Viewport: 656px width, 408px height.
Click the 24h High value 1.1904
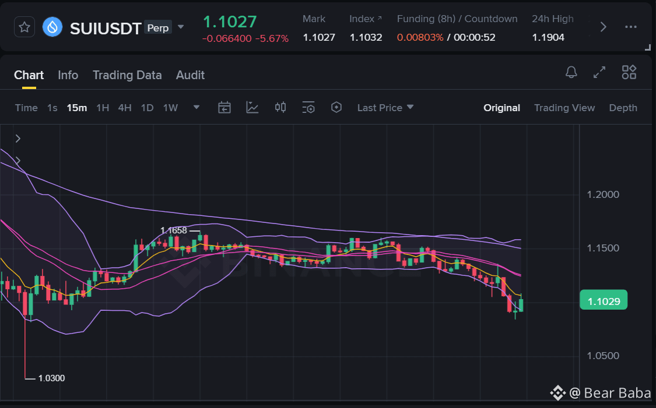pos(548,37)
